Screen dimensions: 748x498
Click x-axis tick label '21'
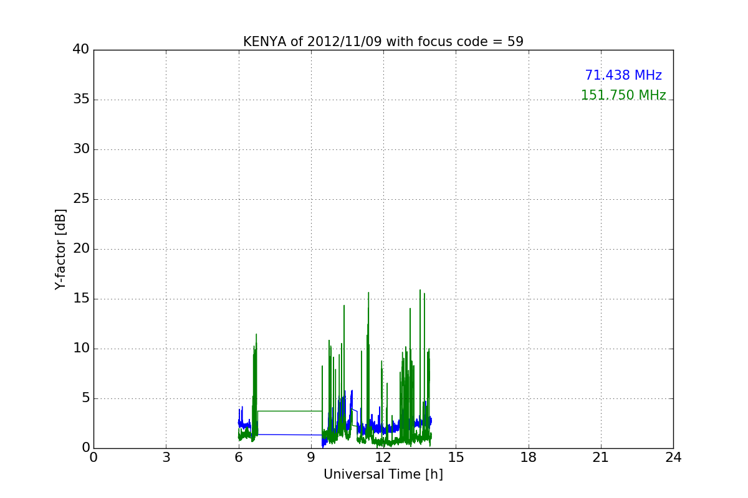tap(601, 458)
